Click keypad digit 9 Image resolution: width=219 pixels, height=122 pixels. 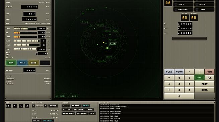coord(189,78)
